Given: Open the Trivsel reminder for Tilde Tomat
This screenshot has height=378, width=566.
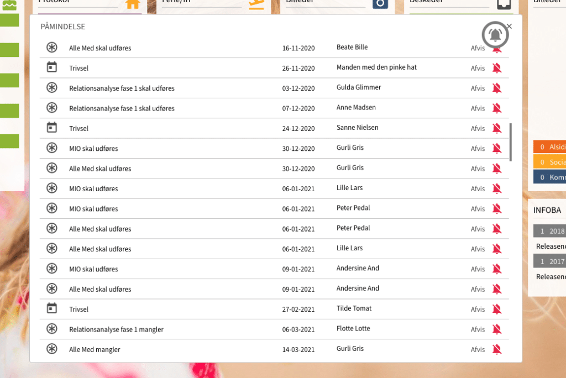Looking at the screenshot, I should [78, 309].
